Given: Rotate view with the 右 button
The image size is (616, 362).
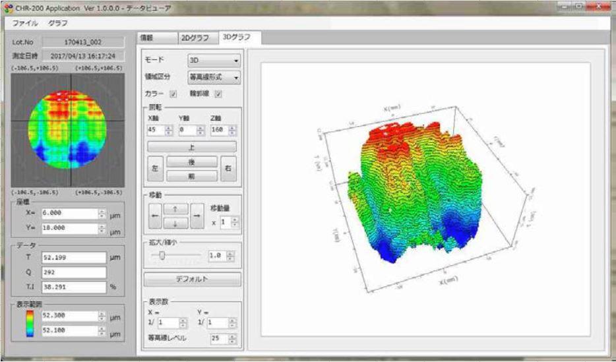Looking at the screenshot, I should [x=228, y=169].
